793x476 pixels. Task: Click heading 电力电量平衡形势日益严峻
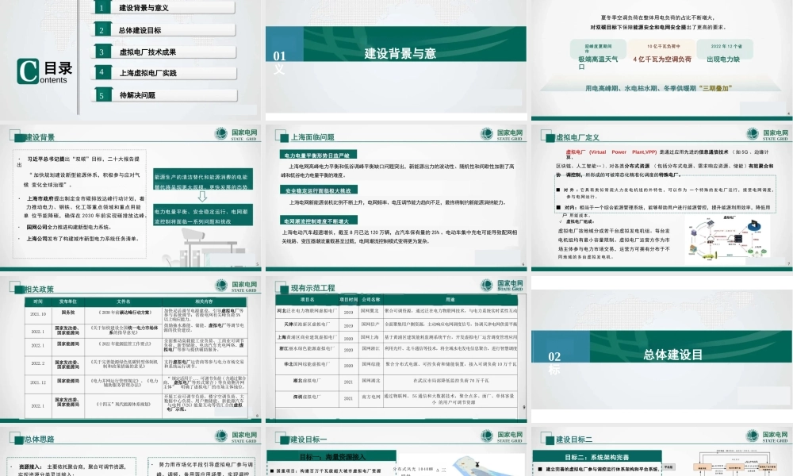tap(318, 155)
